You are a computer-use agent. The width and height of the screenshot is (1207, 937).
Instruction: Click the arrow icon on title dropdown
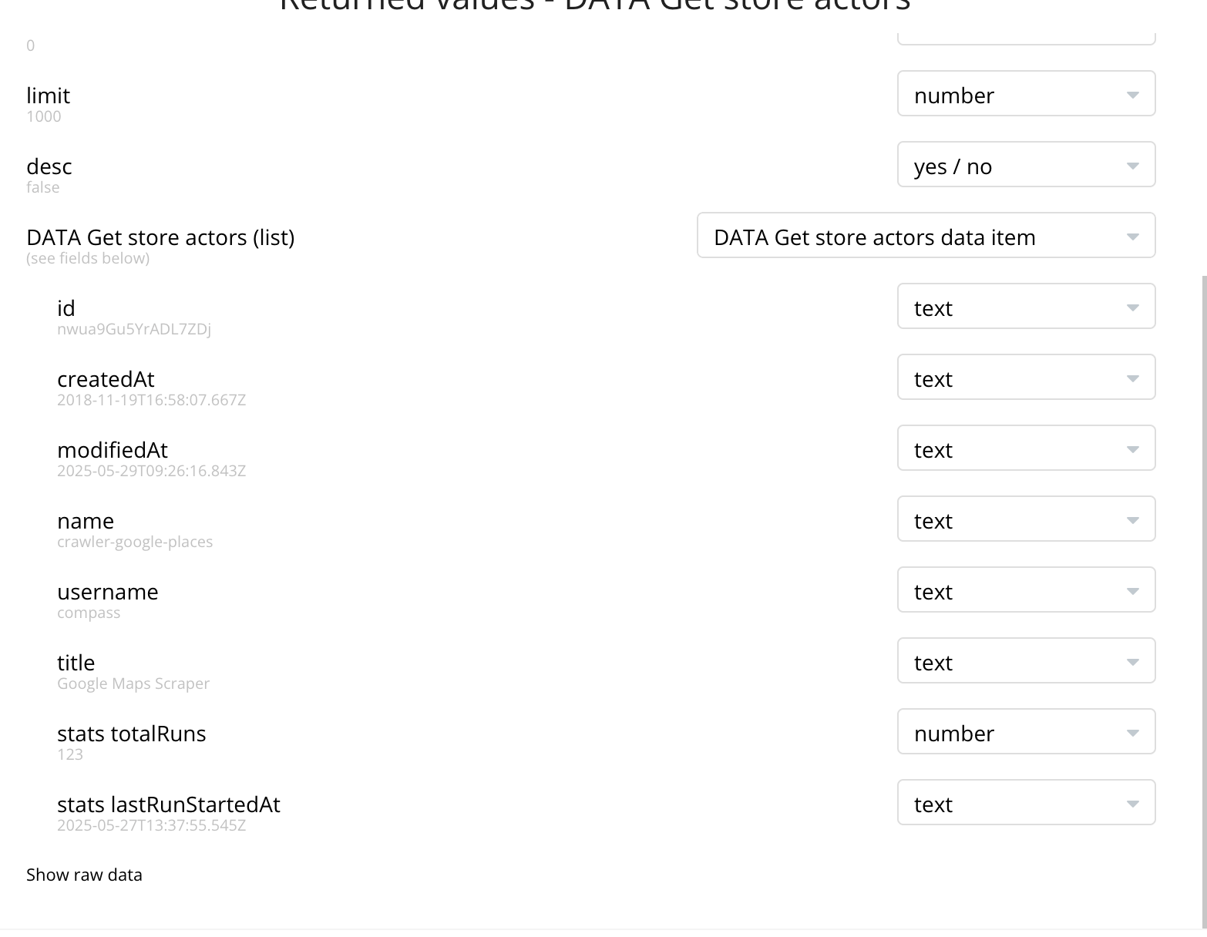(x=1132, y=662)
